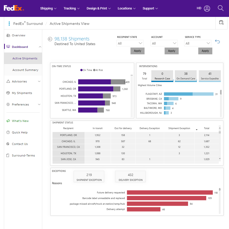Open the Tracking menu
229x229 pixels.
(x=71, y=8)
